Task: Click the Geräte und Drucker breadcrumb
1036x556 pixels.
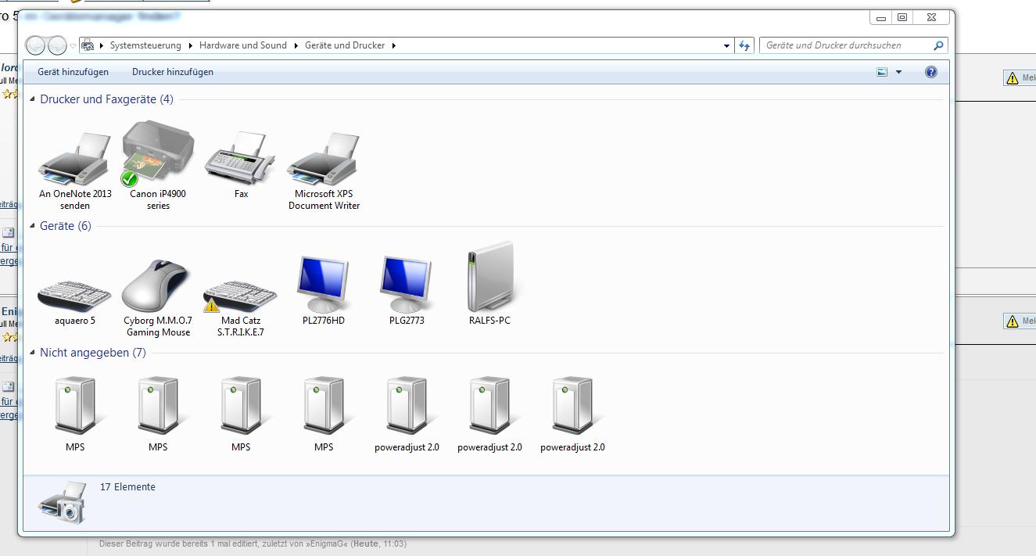Action: click(345, 45)
